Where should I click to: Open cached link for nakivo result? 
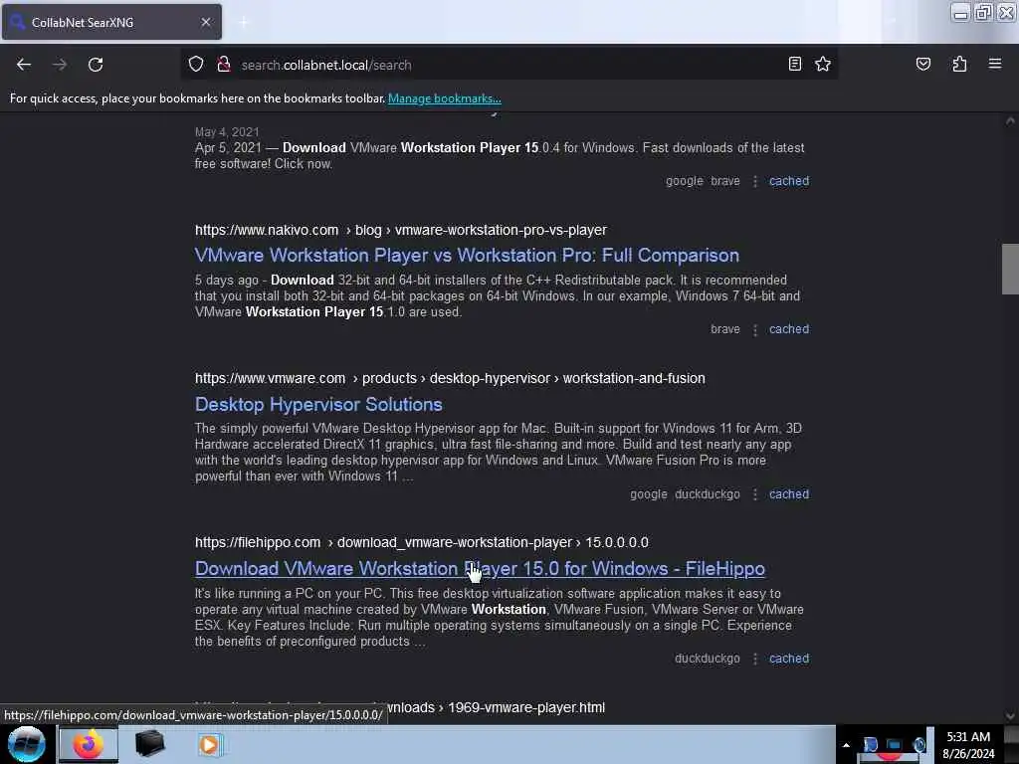(x=789, y=329)
